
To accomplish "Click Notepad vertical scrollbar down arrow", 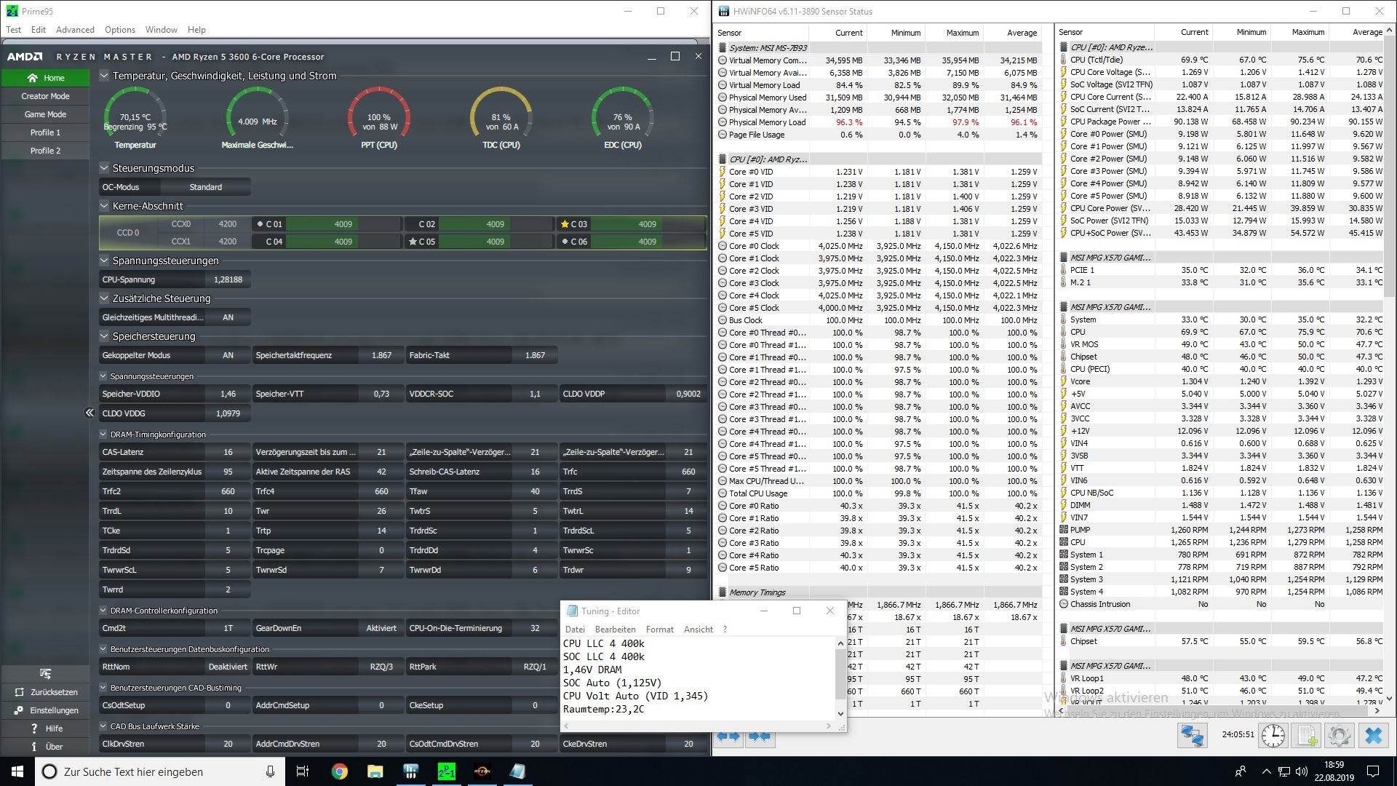I will [x=840, y=714].
